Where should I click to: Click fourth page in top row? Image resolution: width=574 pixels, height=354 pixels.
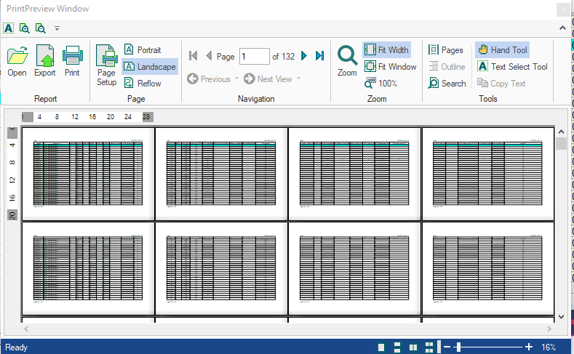(487, 174)
